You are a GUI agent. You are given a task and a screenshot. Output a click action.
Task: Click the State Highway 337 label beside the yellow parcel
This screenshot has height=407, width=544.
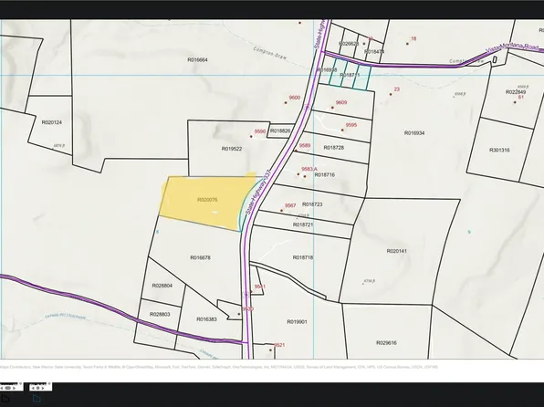coord(257,192)
